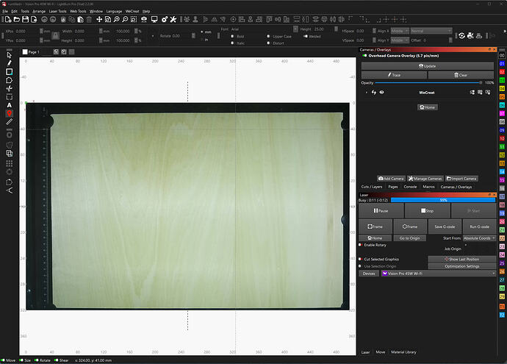The image size is (507, 364).
Task: Switch to the Material Library tab
Action: 403,352
